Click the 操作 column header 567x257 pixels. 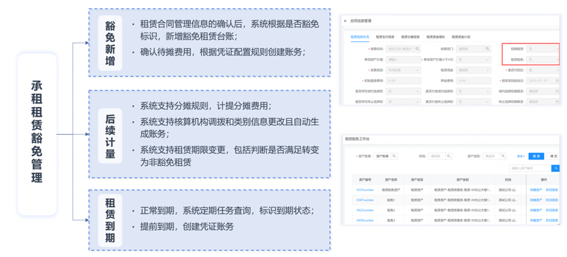point(543,180)
